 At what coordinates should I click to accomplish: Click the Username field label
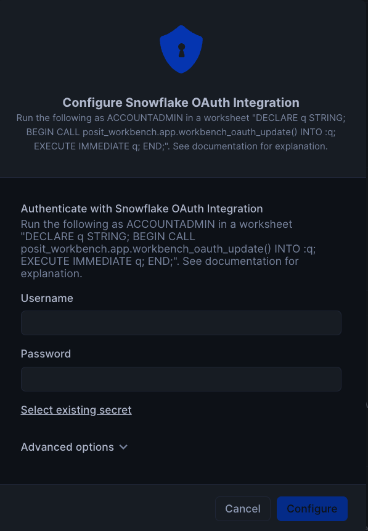tap(47, 298)
